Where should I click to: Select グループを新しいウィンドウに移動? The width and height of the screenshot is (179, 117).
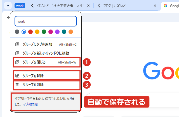point(46,53)
